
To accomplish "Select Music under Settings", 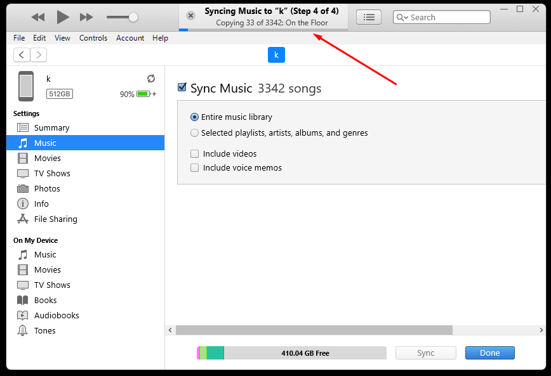I will [x=86, y=143].
